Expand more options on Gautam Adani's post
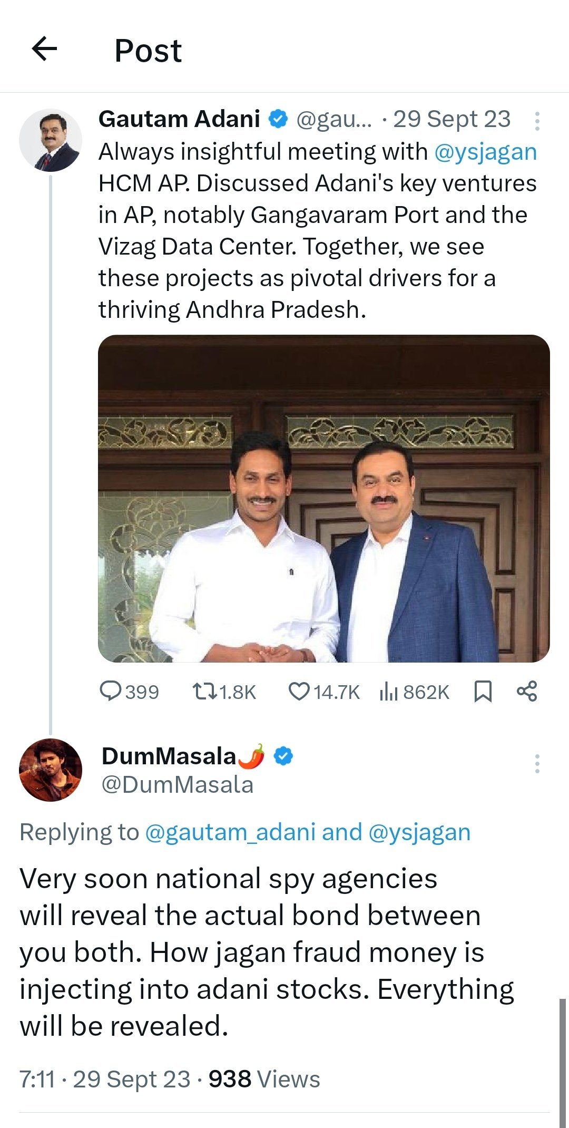The image size is (569, 1128). point(536,121)
